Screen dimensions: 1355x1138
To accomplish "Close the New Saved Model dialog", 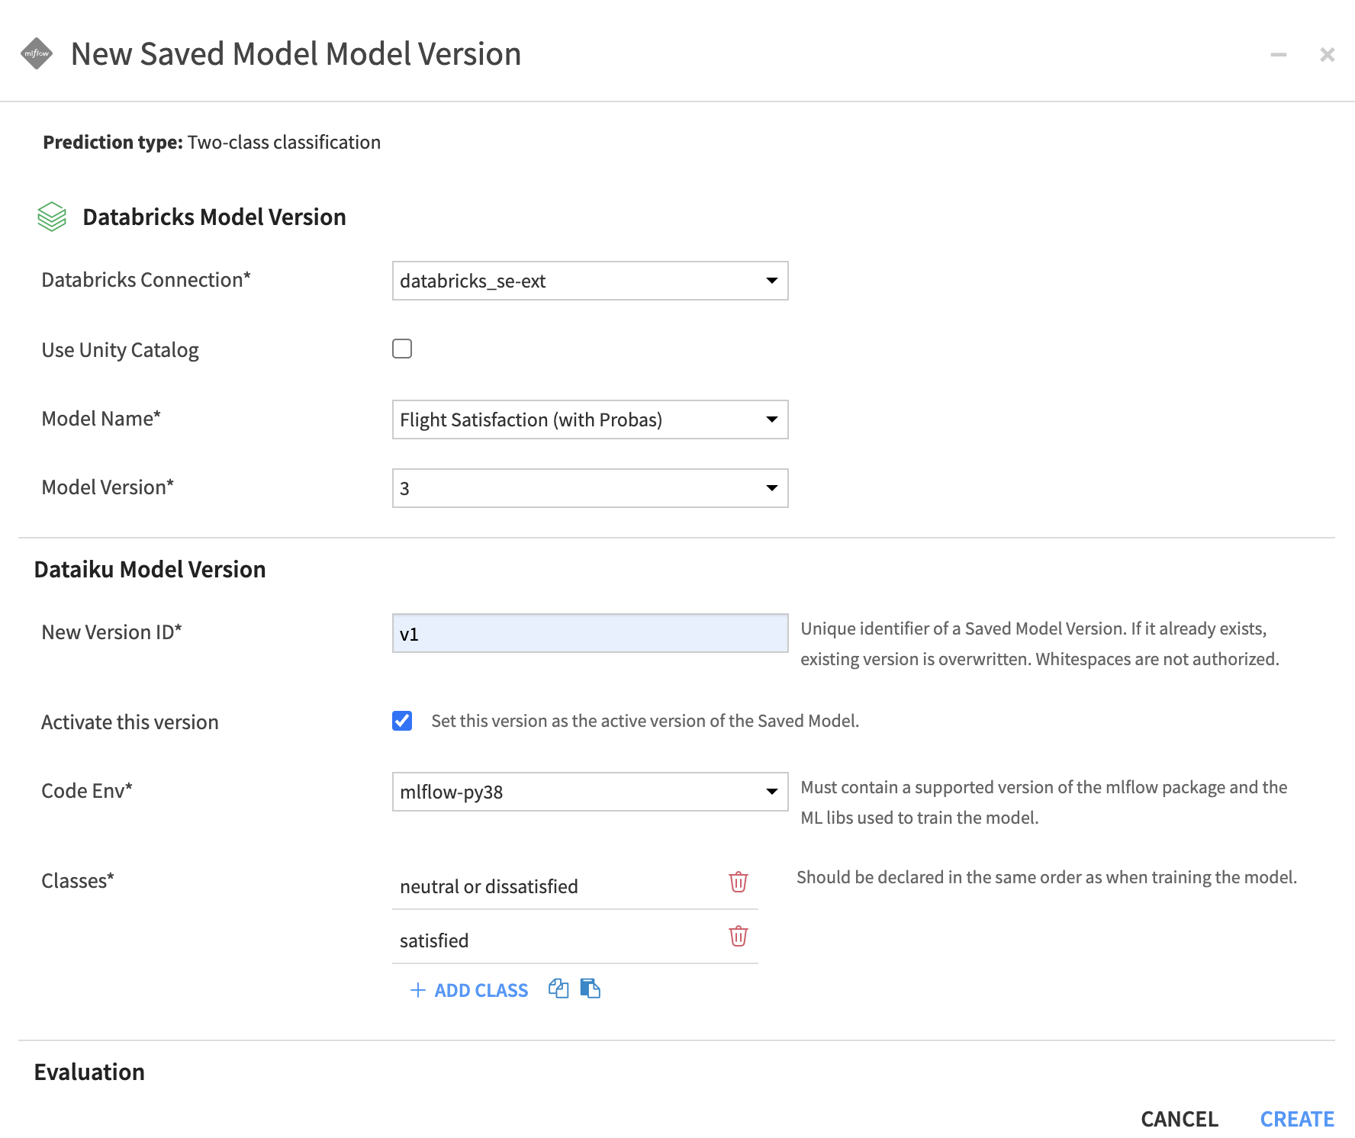I will click(1328, 54).
